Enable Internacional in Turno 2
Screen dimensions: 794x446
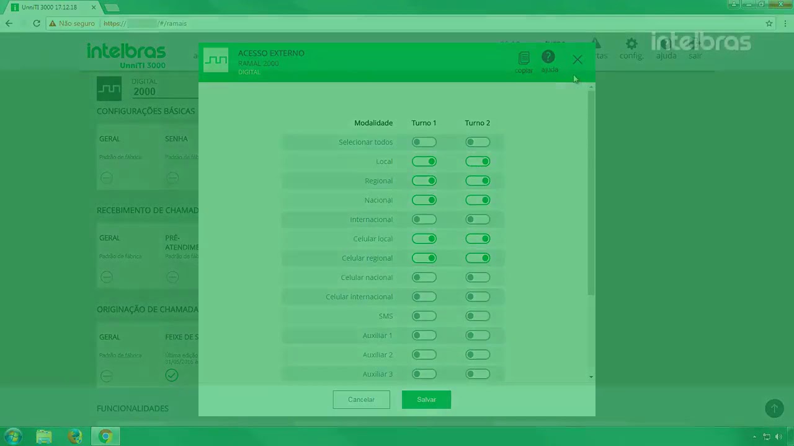tap(478, 219)
